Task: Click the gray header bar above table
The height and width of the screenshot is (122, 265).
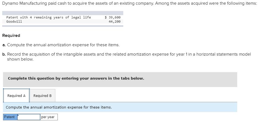Action: (x=62, y=13)
